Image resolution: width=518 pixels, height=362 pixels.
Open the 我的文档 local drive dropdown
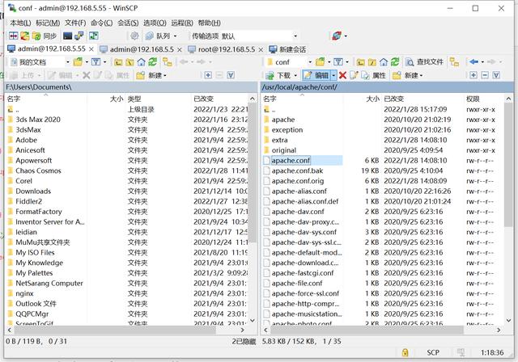67,62
